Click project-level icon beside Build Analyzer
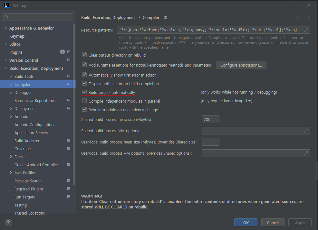Screen dimensions: 318x230 (x=69, y=141)
